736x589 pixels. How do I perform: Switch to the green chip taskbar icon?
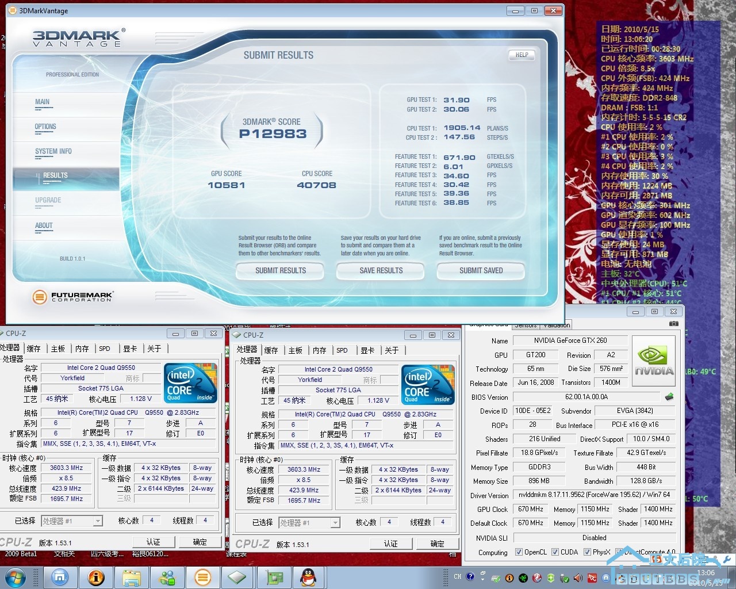tap(237, 577)
